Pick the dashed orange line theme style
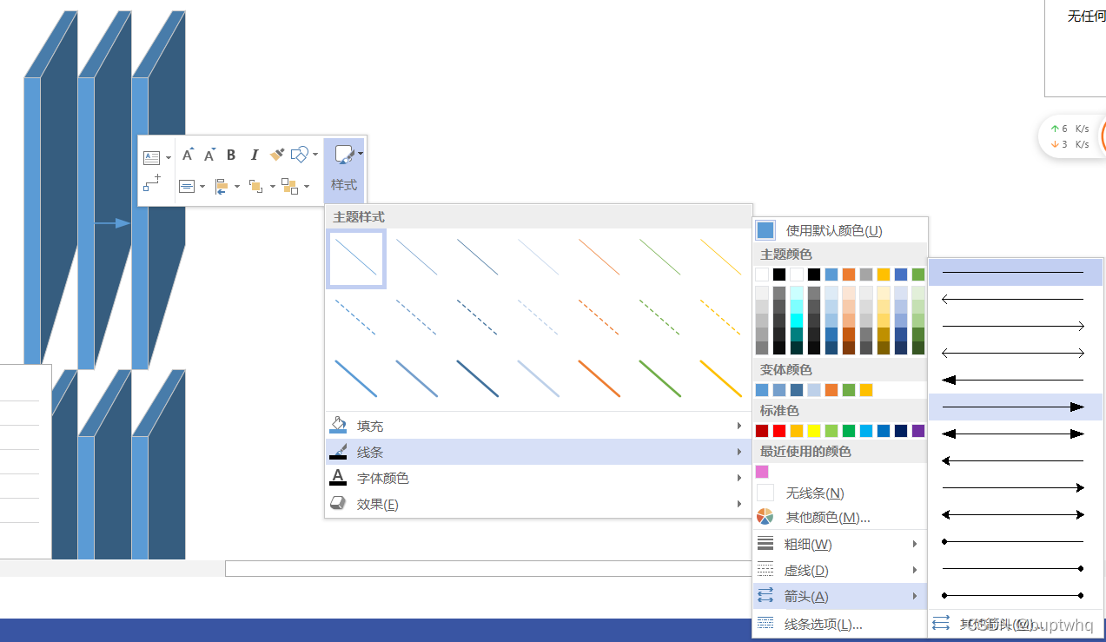This screenshot has height=642, width=1106. [599, 317]
